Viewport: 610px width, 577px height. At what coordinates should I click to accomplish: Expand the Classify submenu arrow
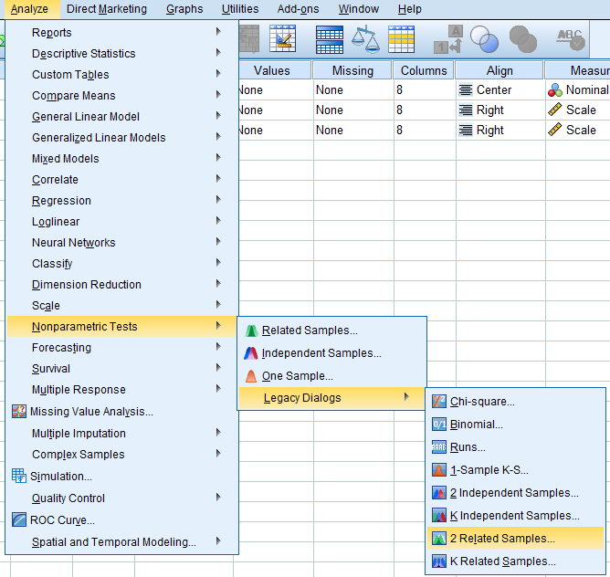218,263
